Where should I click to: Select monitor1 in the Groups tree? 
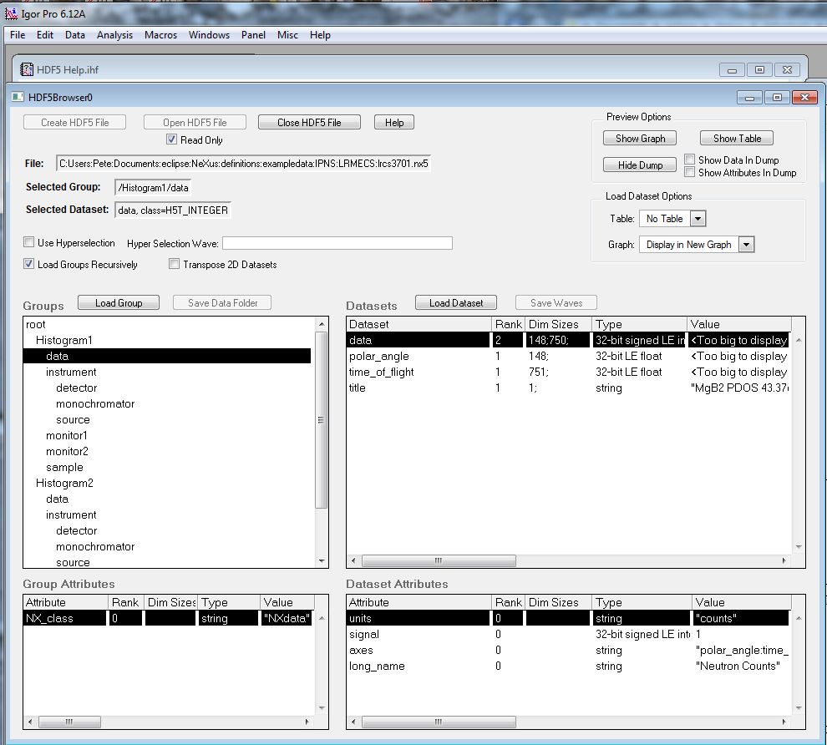[67, 436]
